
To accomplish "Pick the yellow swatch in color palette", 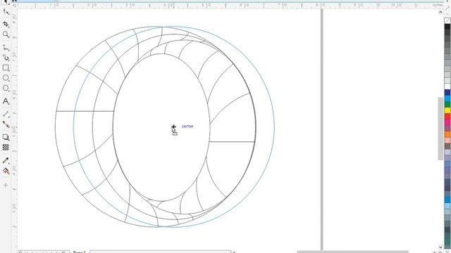I will (447, 110).
